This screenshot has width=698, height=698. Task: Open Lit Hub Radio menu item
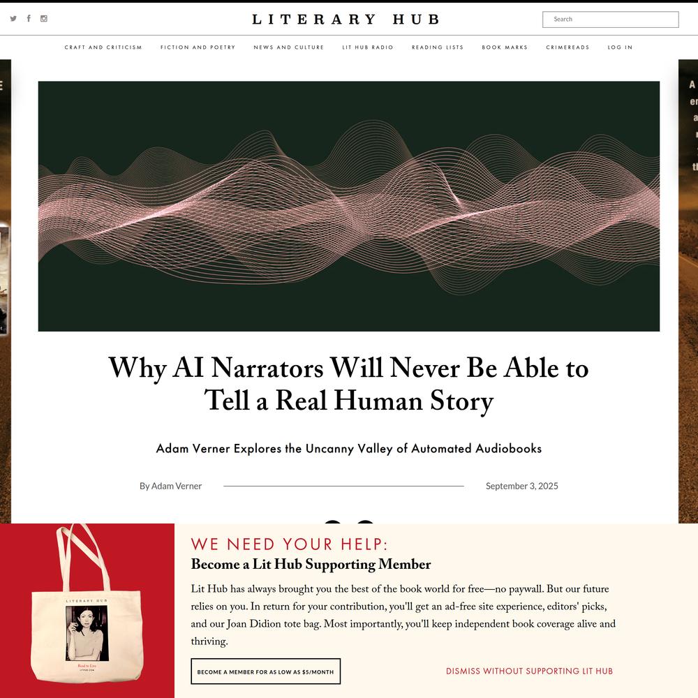tap(368, 47)
